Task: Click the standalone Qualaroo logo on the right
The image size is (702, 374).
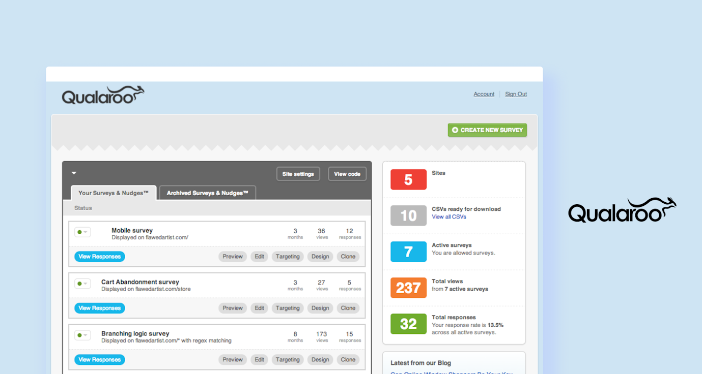Action: (621, 210)
